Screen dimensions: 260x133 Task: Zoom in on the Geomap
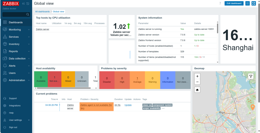(197, 76)
